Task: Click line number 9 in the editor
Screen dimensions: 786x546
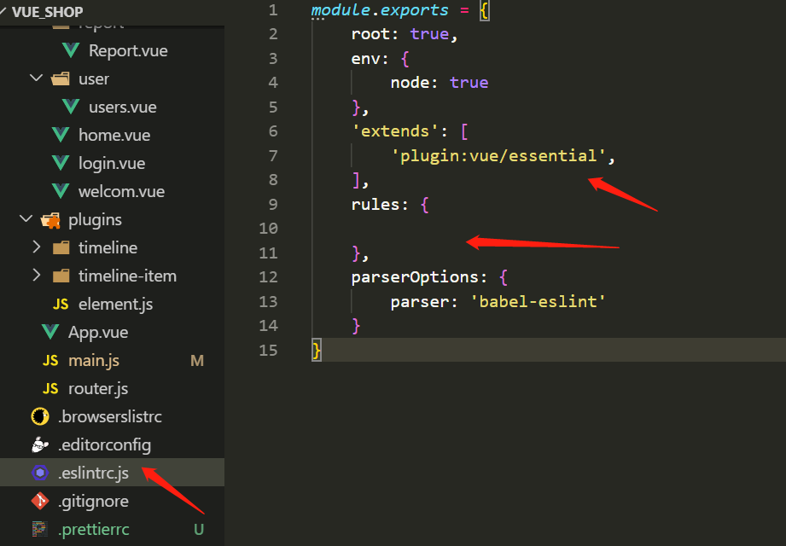Action: click(272, 204)
